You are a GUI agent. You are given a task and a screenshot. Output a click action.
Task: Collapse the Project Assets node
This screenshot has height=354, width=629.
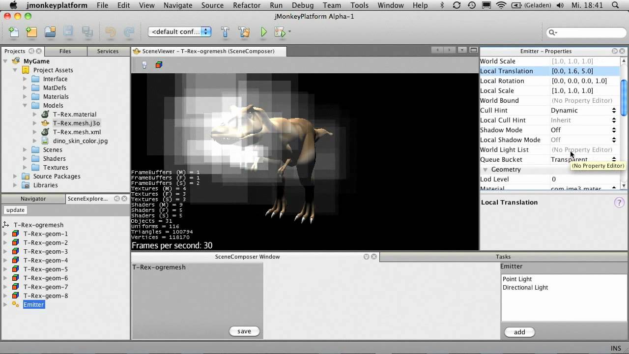point(15,70)
